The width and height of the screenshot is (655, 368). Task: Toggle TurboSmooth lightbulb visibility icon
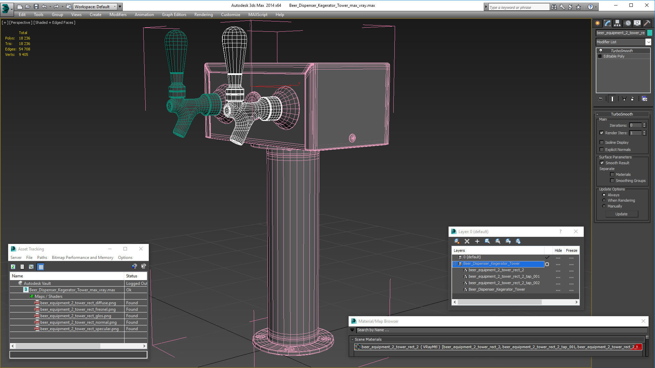(601, 50)
